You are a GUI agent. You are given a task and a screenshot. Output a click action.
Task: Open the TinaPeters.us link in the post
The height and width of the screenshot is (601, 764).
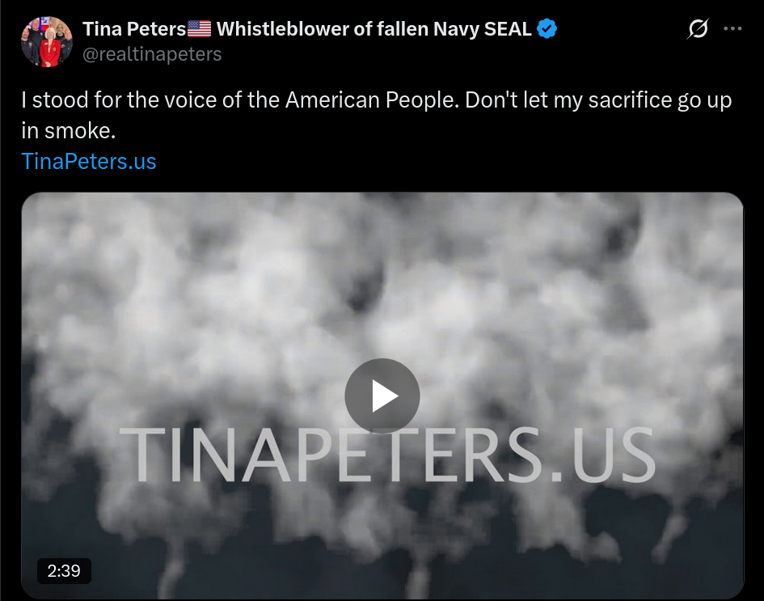click(89, 161)
